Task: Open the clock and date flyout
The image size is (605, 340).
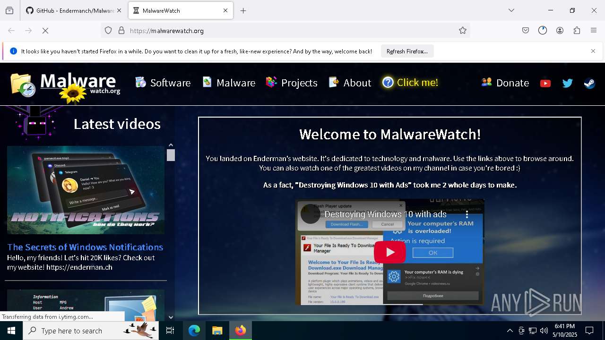Action: click(x=564, y=331)
